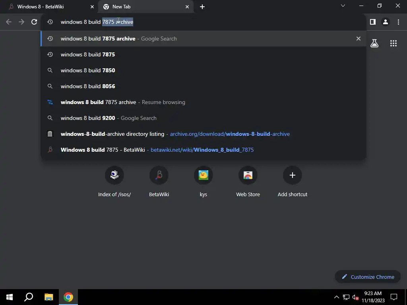Image resolution: width=407 pixels, height=305 pixels.
Task: Open the Windows notification center
Action: tap(394, 297)
